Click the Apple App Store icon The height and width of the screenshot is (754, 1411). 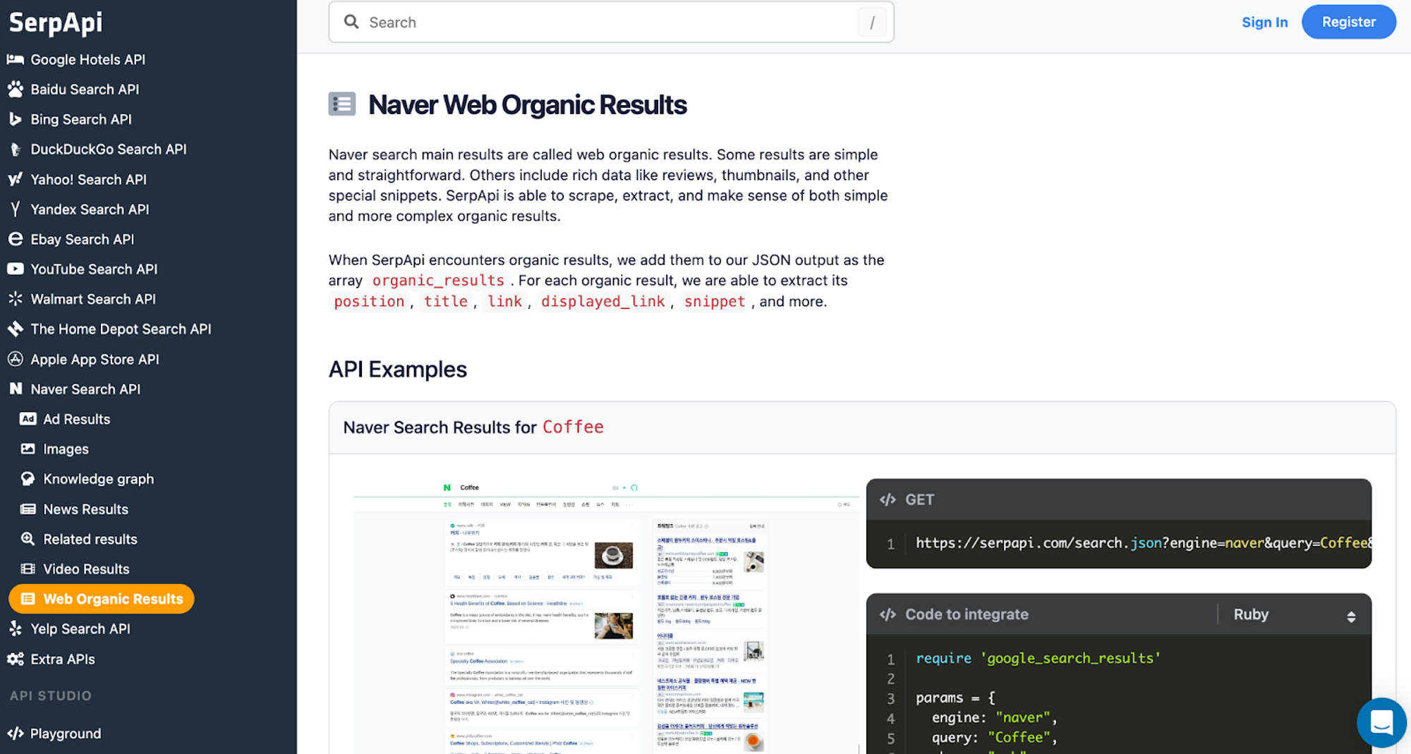[x=16, y=359]
